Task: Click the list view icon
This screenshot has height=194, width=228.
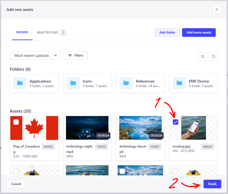Action: pyautogui.click(x=203, y=57)
